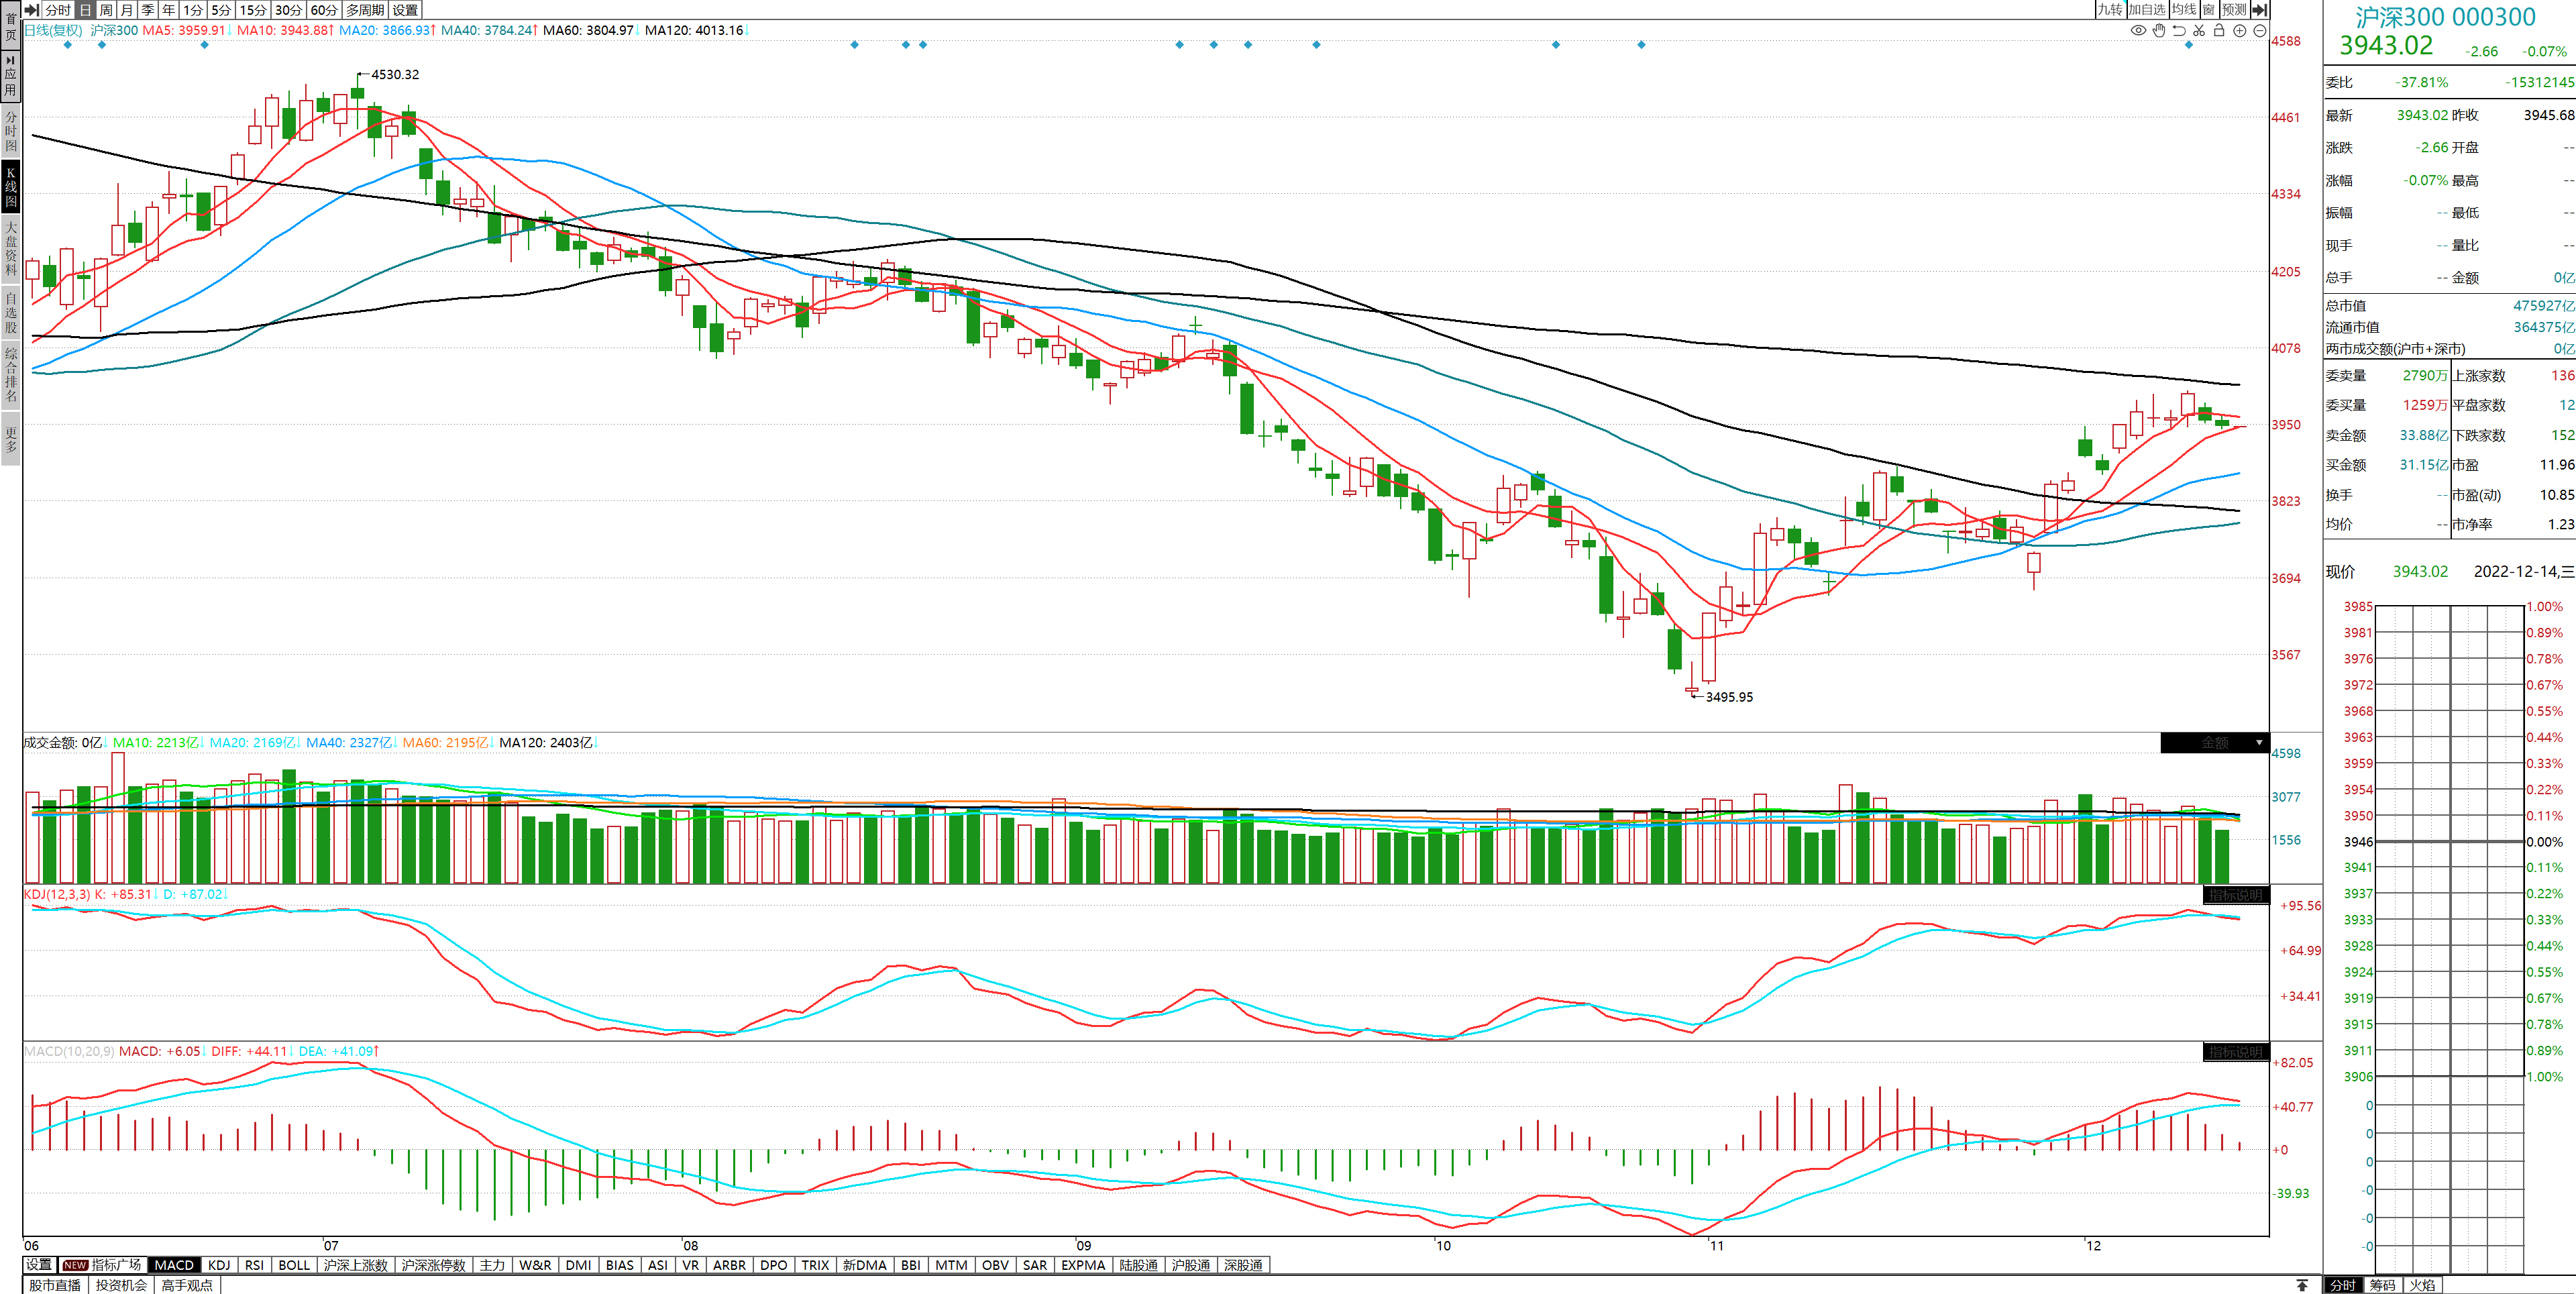
Task: Click the top-left arrow collapse icon
Action: [32, 10]
